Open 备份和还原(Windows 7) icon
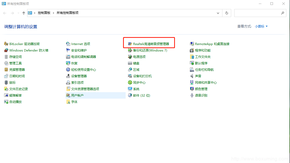 coord(130,50)
